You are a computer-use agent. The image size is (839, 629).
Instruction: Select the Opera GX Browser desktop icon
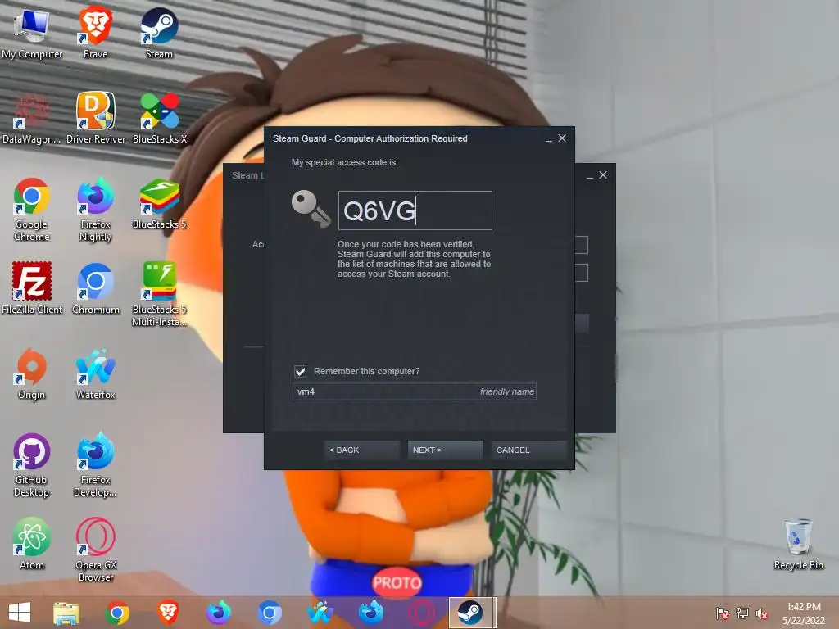point(95,550)
